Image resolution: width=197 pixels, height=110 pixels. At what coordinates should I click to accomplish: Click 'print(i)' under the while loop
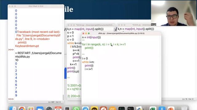coord(89,66)
